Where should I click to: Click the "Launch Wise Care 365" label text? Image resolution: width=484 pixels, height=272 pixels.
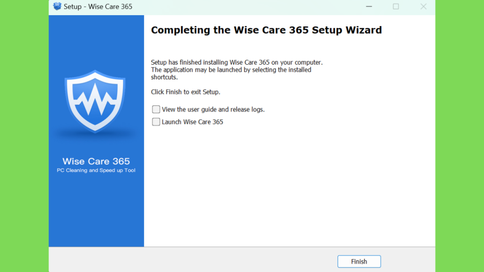192,122
